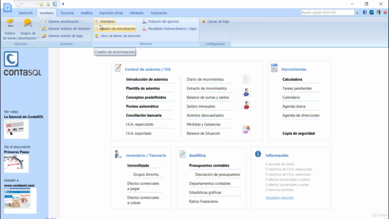The image size is (389, 219).
Task: Click icon beside Balance de Situación
Action: (x=246, y=130)
